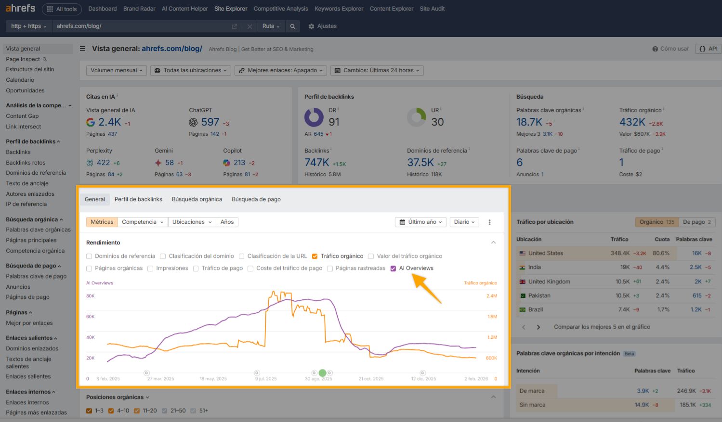722x422 pixels.
Task: Uncheck "4-10" in Posiciones orgánicas
Action: tap(110, 410)
